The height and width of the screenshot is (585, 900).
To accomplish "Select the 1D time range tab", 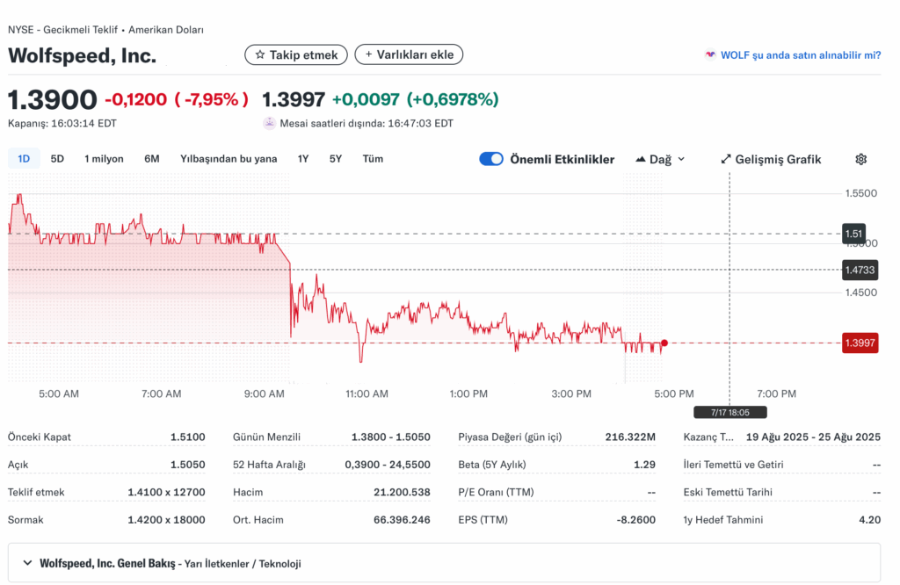I will tap(24, 159).
